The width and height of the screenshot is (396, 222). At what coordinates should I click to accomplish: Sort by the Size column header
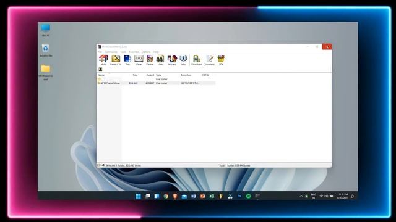pos(135,75)
